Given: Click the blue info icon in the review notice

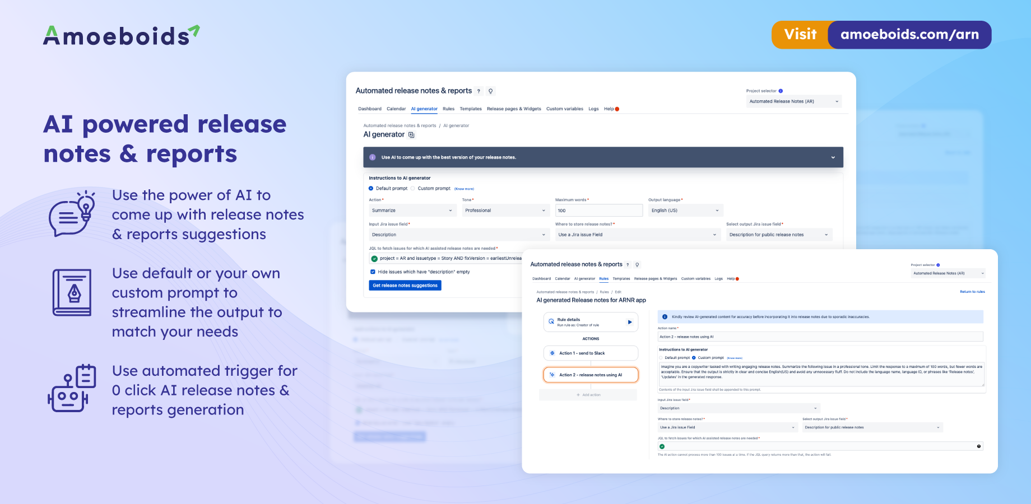Looking at the screenshot, I should pyautogui.click(x=665, y=317).
